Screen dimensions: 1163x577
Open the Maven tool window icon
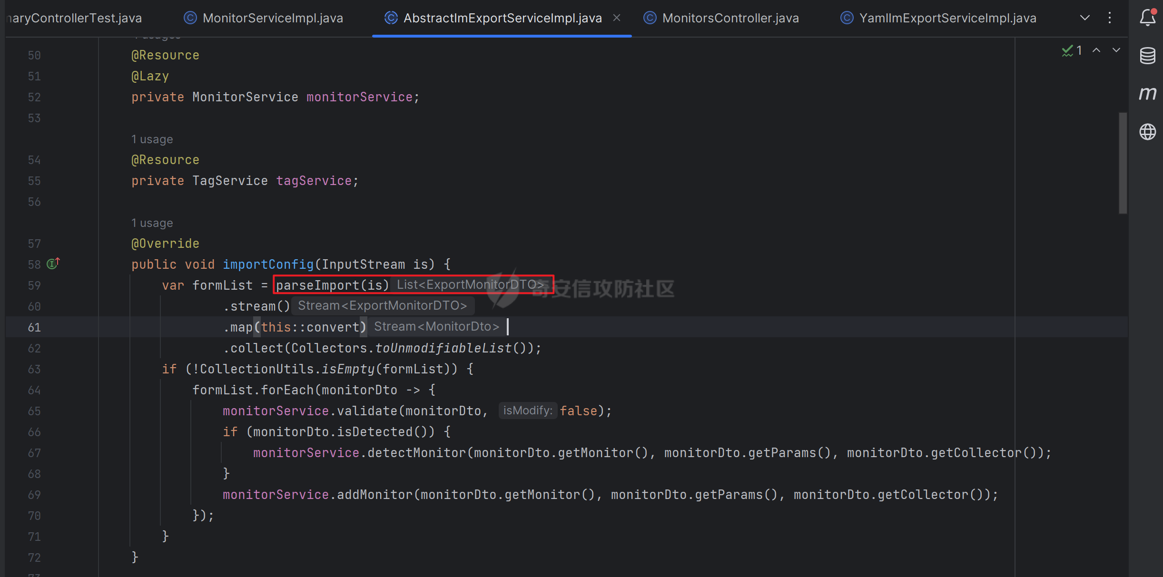tap(1147, 94)
